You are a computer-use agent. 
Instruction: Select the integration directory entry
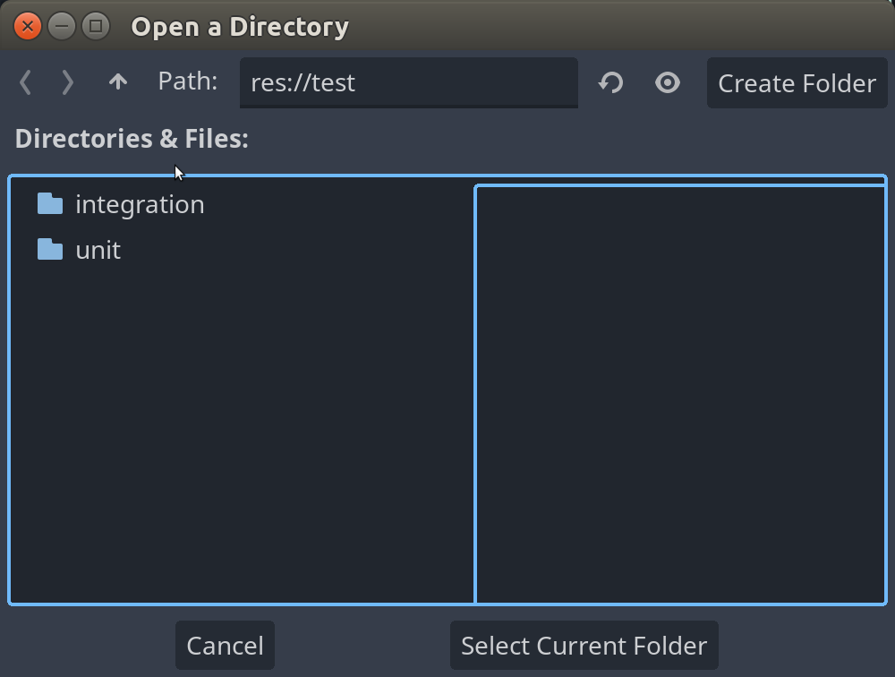pyautogui.click(x=139, y=204)
